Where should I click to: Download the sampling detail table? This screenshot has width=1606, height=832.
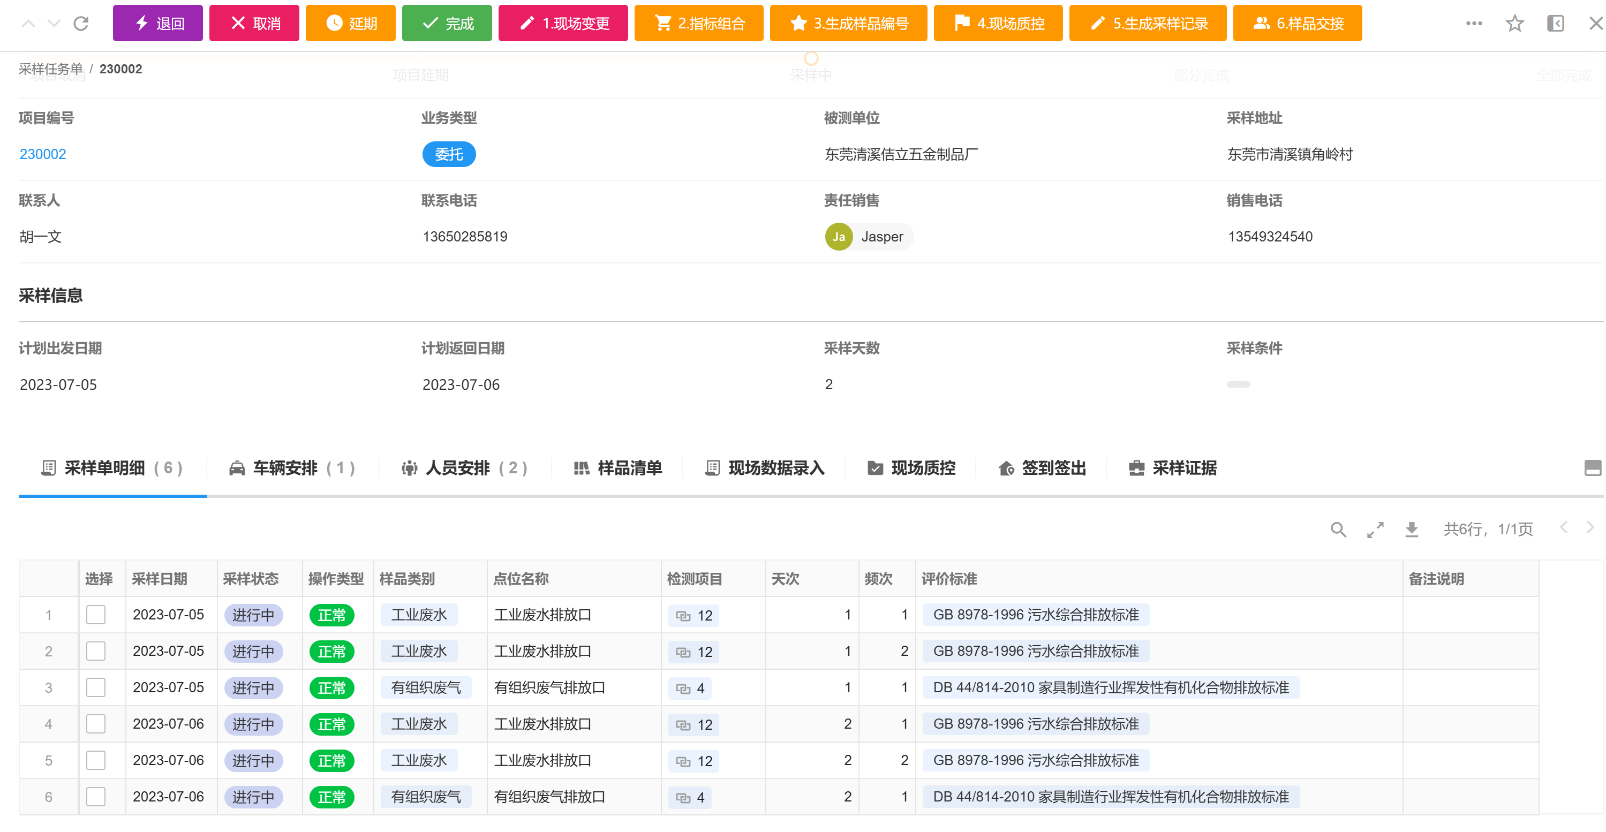pos(1412,530)
